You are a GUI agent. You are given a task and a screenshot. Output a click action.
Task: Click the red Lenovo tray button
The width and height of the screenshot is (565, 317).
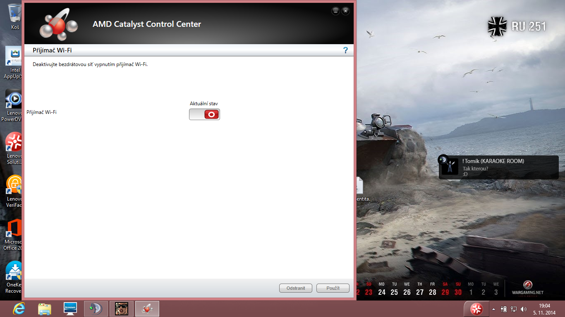click(x=476, y=309)
